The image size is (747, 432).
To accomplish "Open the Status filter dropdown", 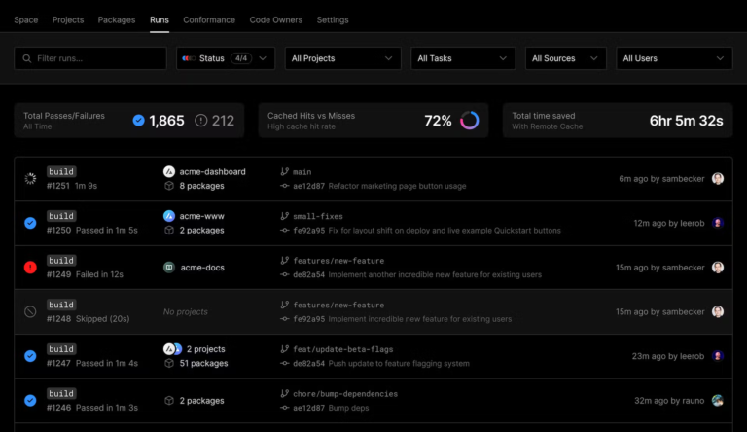I will click(x=226, y=58).
